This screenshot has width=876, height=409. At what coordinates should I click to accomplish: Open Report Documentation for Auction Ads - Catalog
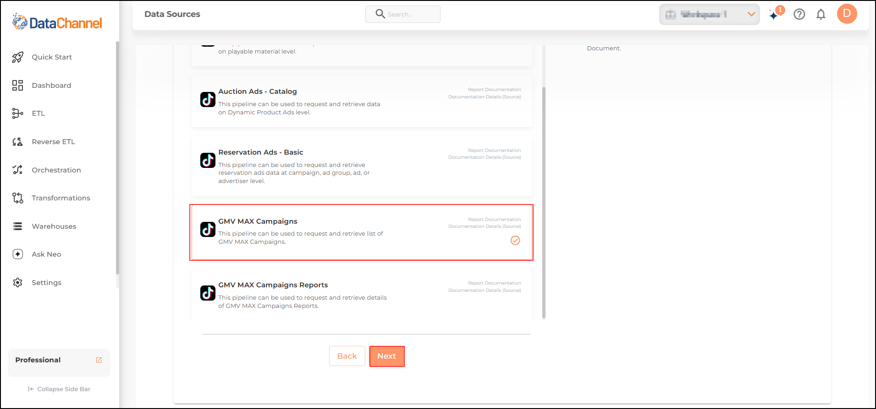point(494,90)
